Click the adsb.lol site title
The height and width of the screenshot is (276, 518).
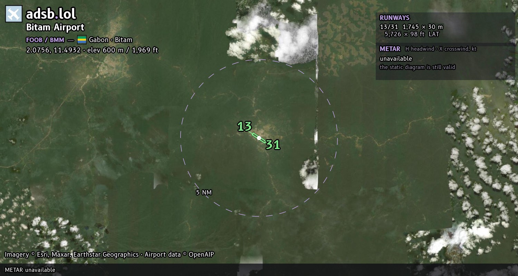51,14
